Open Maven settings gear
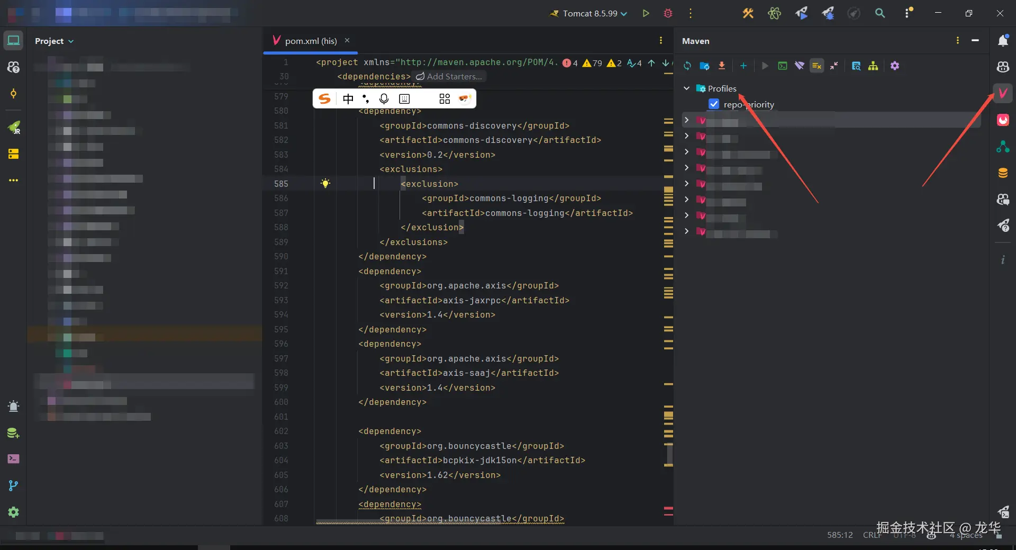The width and height of the screenshot is (1016, 550). pyautogui.click(x=895, y=66)
